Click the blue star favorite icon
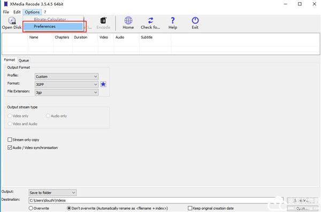 coord(103,84)
